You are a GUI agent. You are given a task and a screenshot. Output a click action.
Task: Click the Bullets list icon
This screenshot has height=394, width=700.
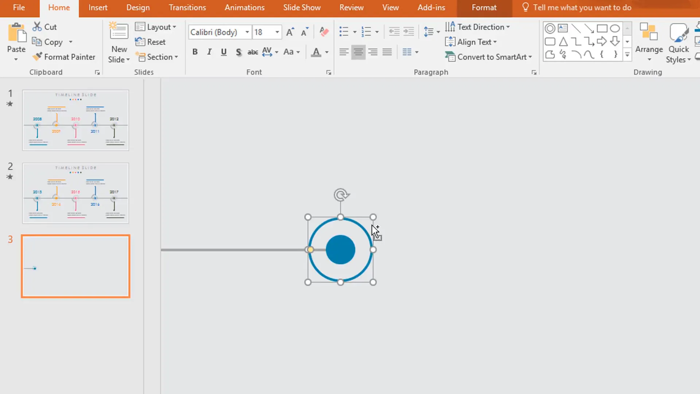tap(344, 32)
